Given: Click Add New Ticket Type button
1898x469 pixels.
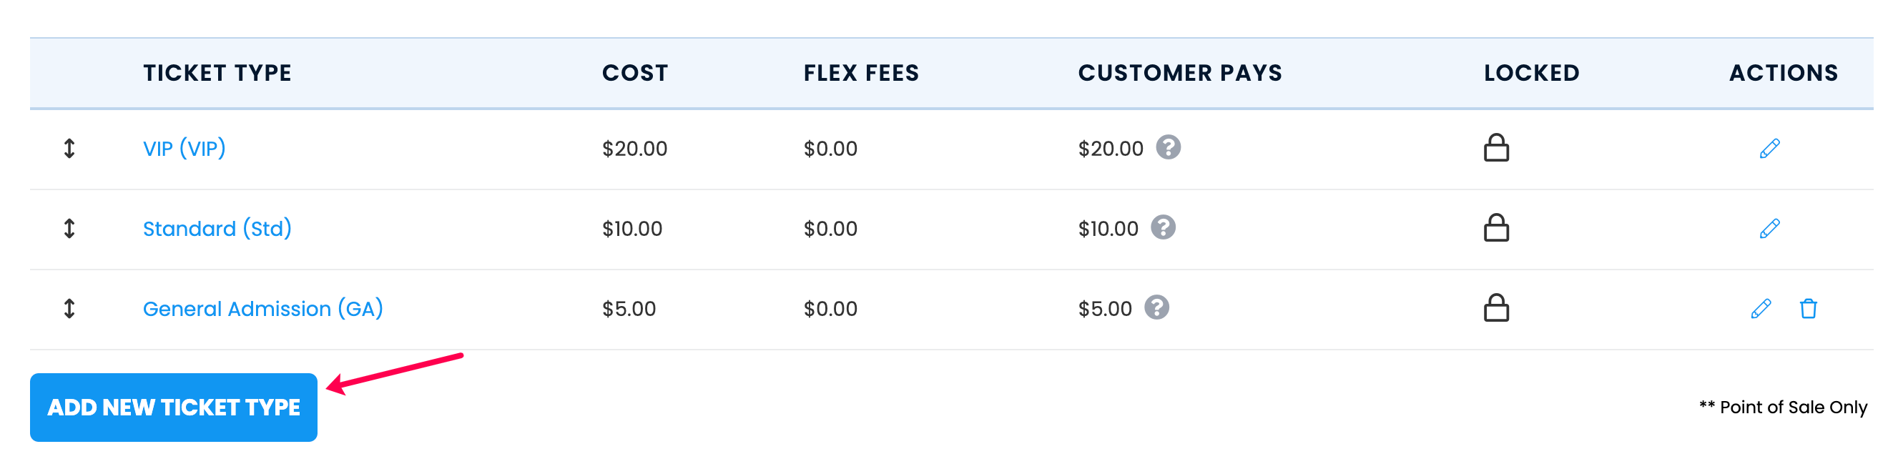Looking at the screenshot, I should pos(174,408).
